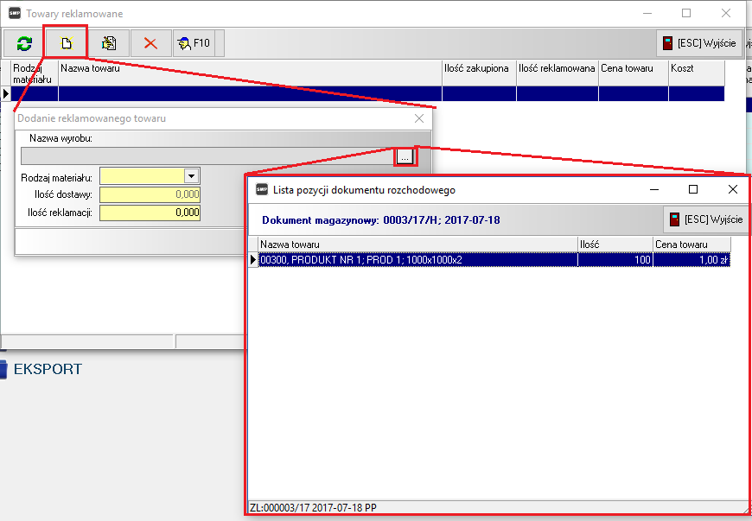Click the Nazwa wyrobu text field
Image resolution: width=752 pixels, height=521 pixels.
pos(207,156)
